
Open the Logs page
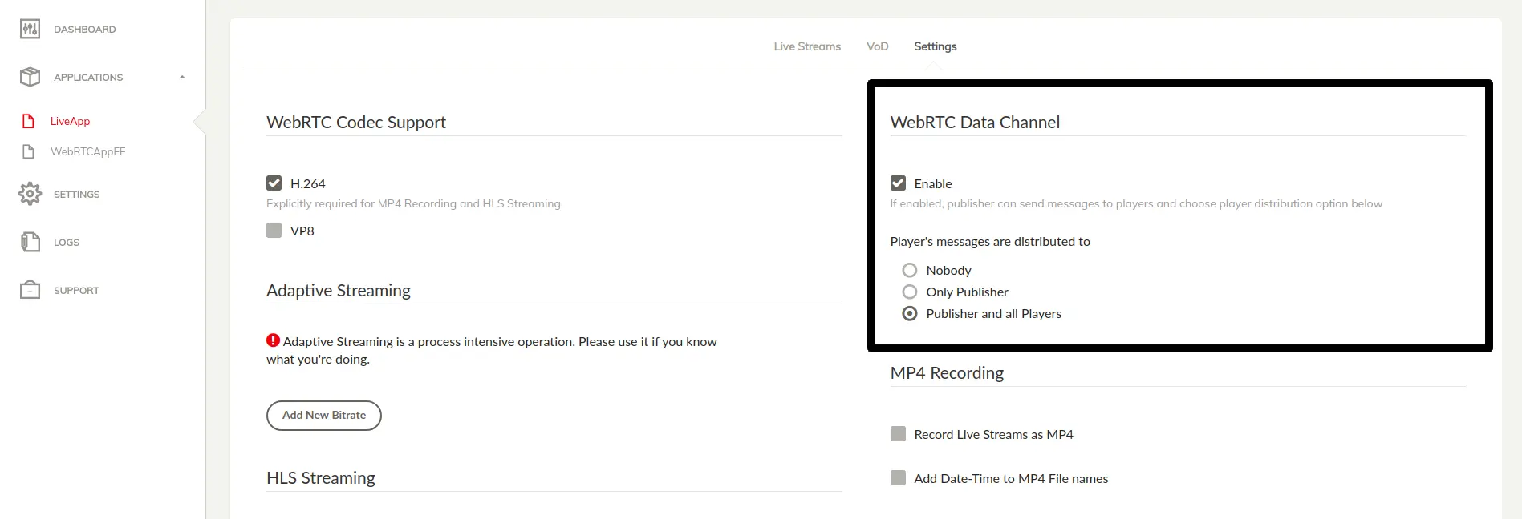(x=67, y=243)
